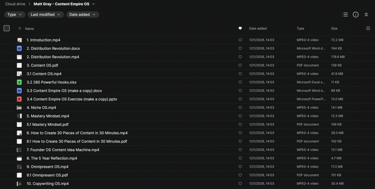Image resolution: width=375 pixels, height=189 pixels.
Task: Favorite the 3. Content OS.pdf file
Action: coord(240,65)
